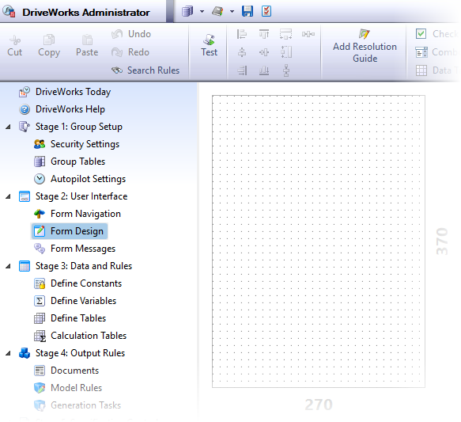Collapse Stage 3: Data and Rules
461x422 pixels.
[8, 266]
